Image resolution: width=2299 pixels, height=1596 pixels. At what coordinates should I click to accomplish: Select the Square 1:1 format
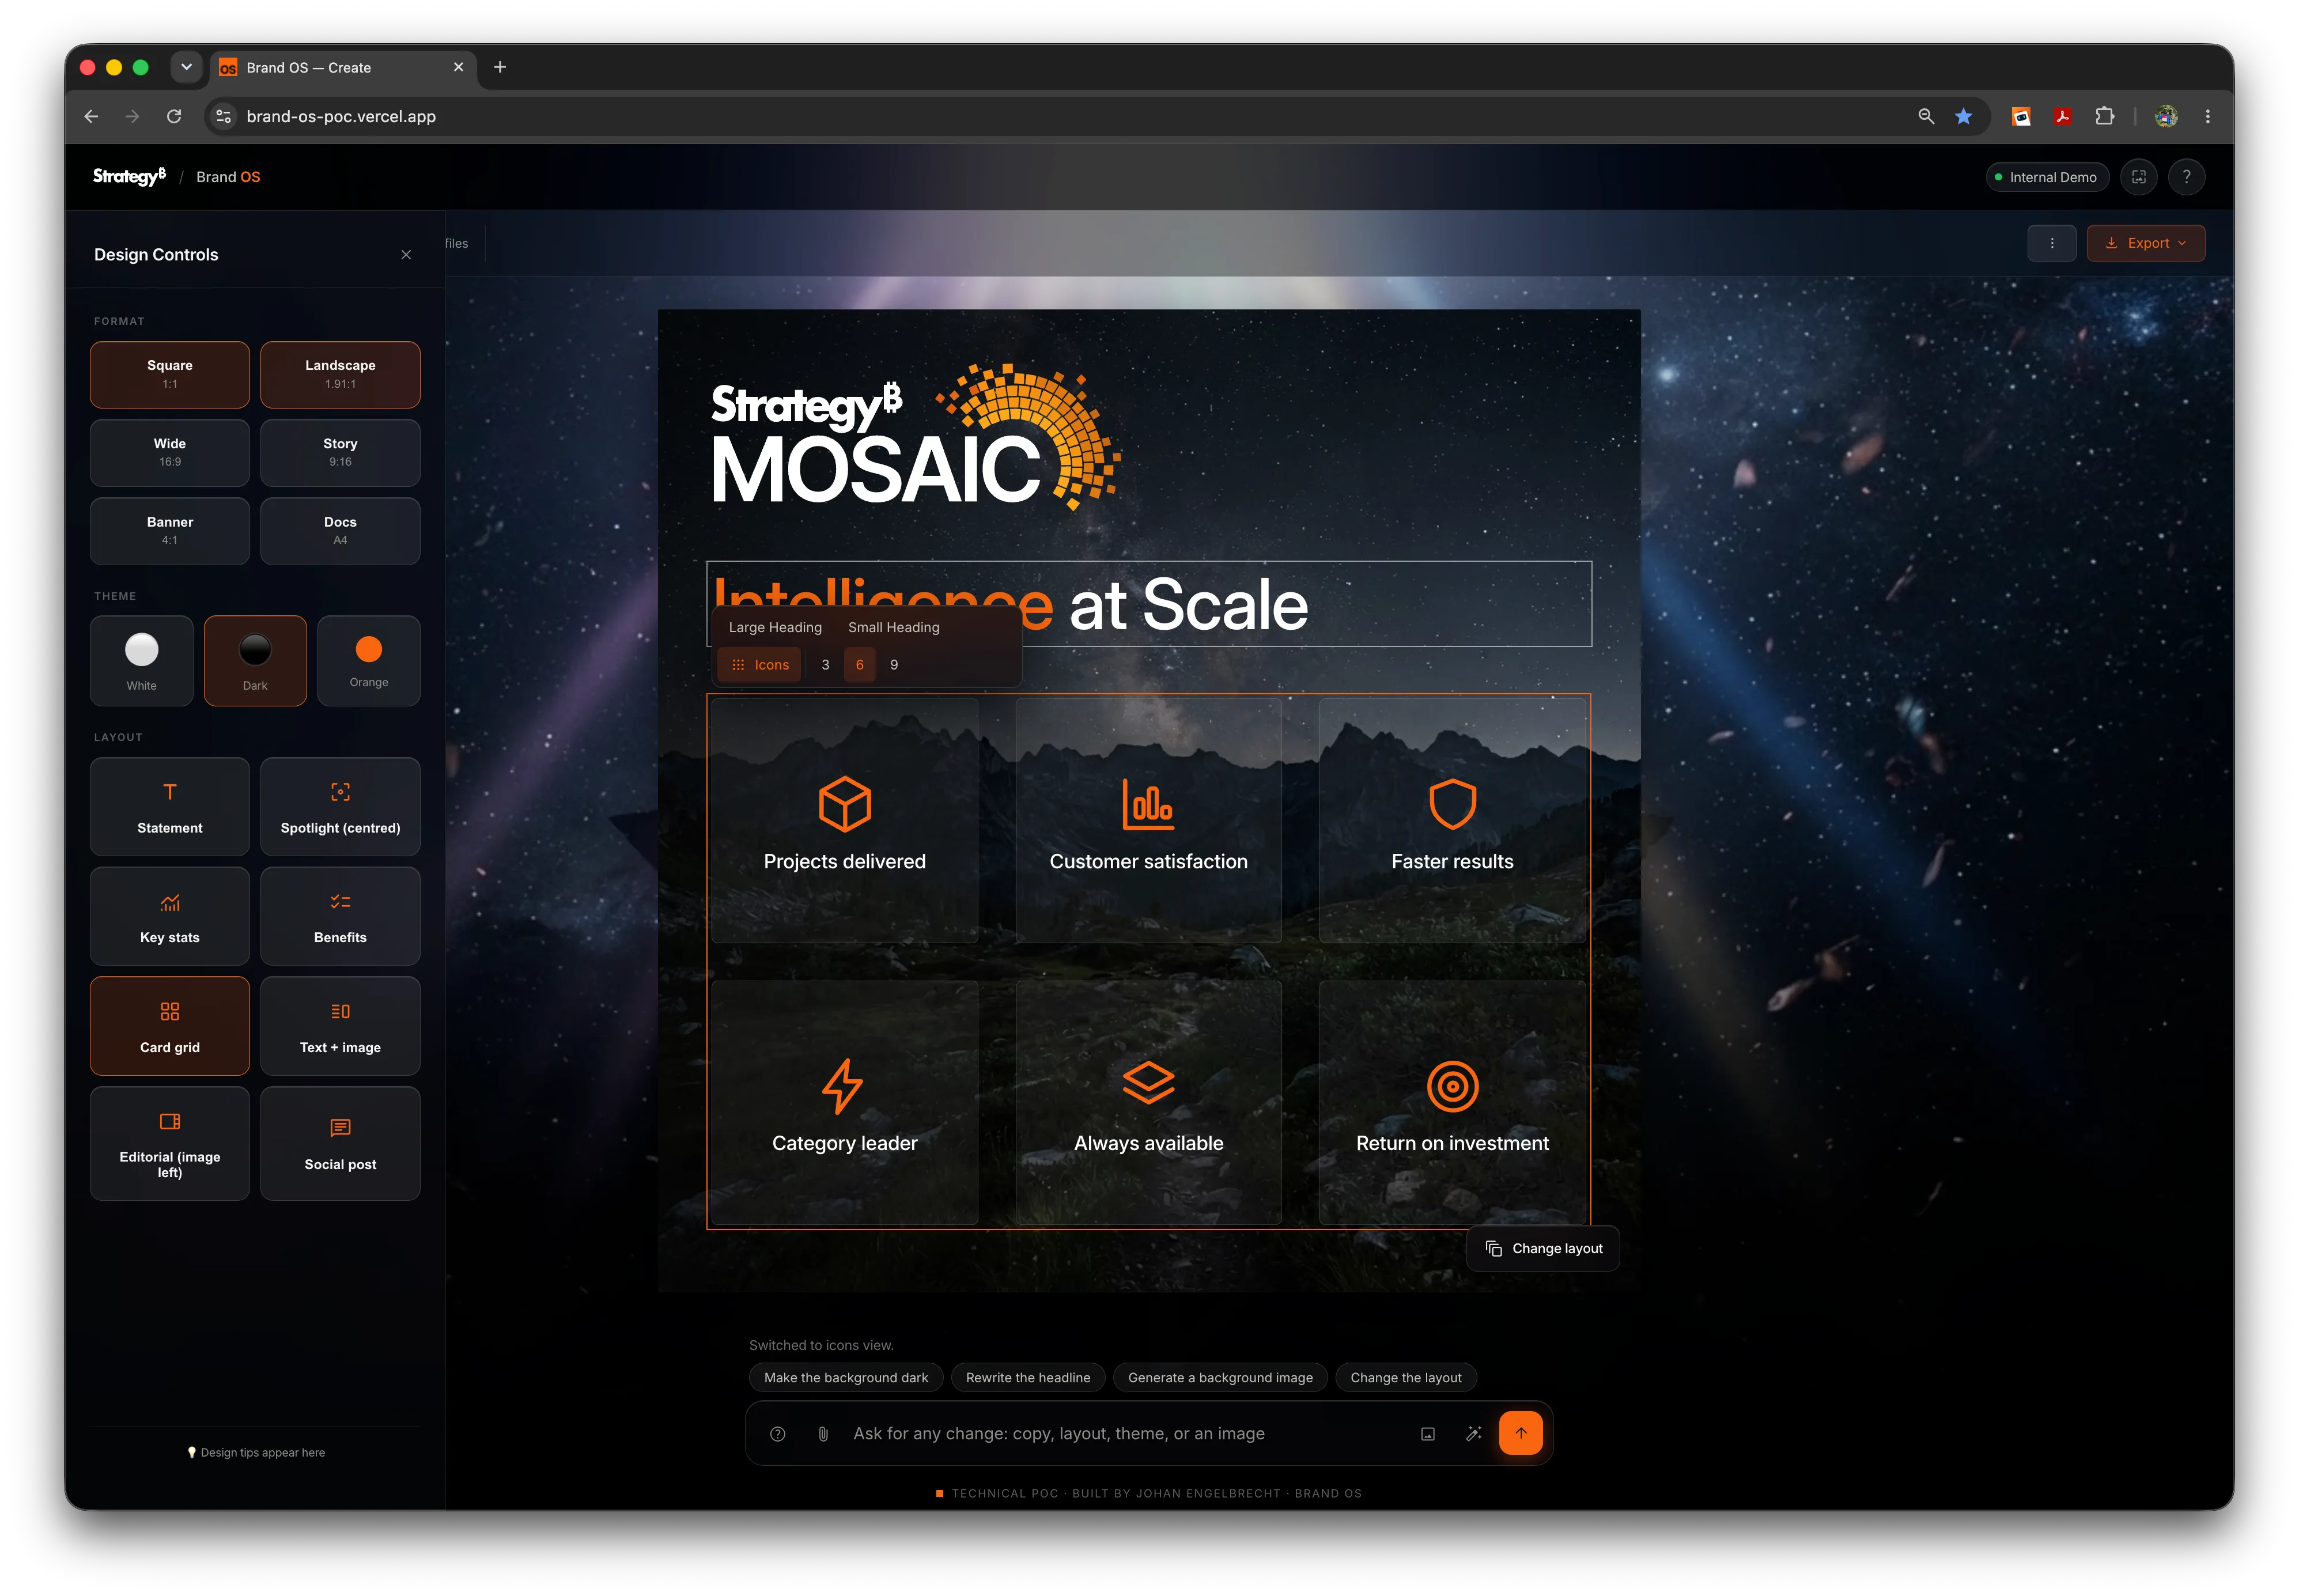[170, 374]
